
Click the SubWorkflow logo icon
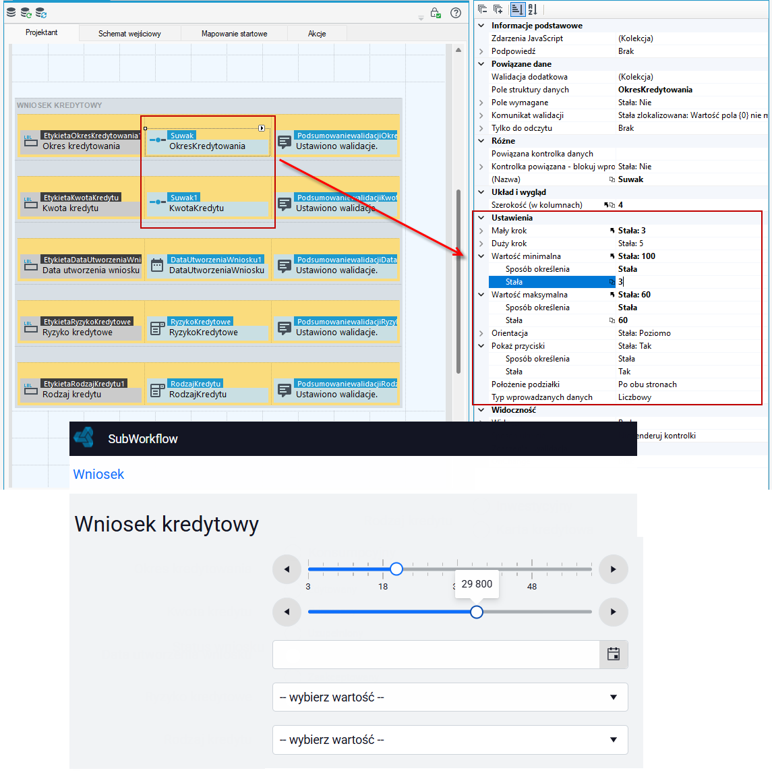pyautogui.click(x=84, y=438)
